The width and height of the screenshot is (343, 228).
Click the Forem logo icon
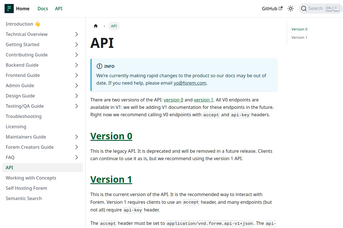pos(9,9)
